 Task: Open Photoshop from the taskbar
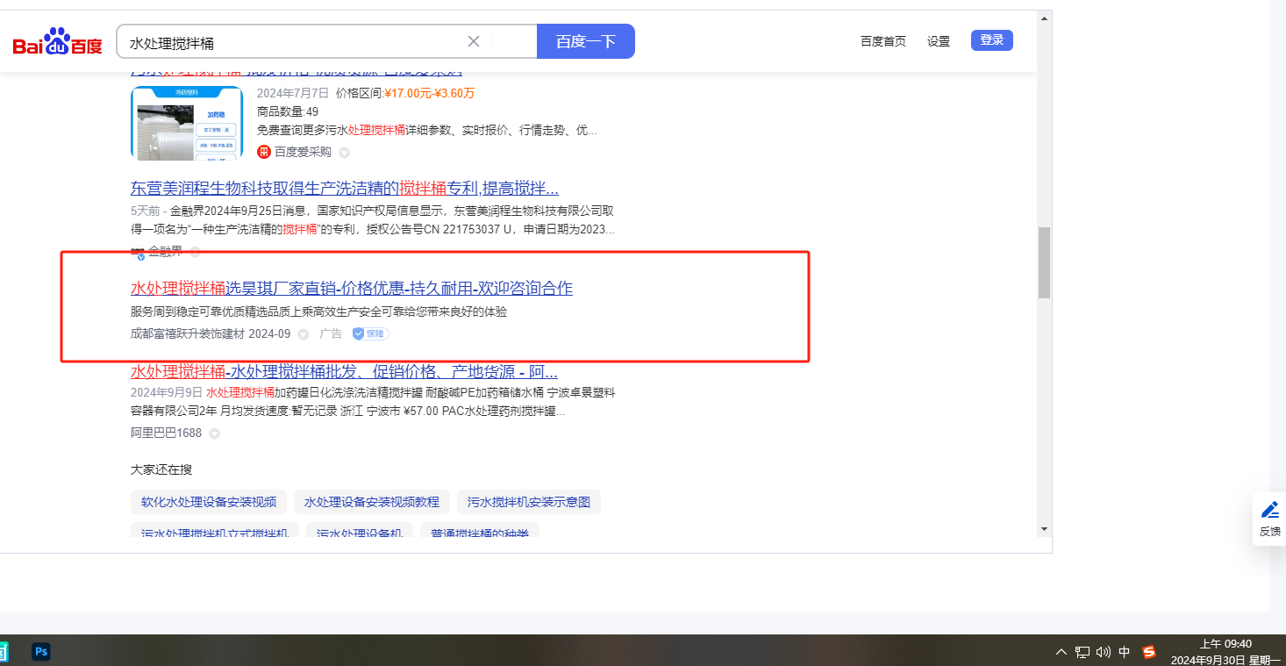[x=41, y=651]
